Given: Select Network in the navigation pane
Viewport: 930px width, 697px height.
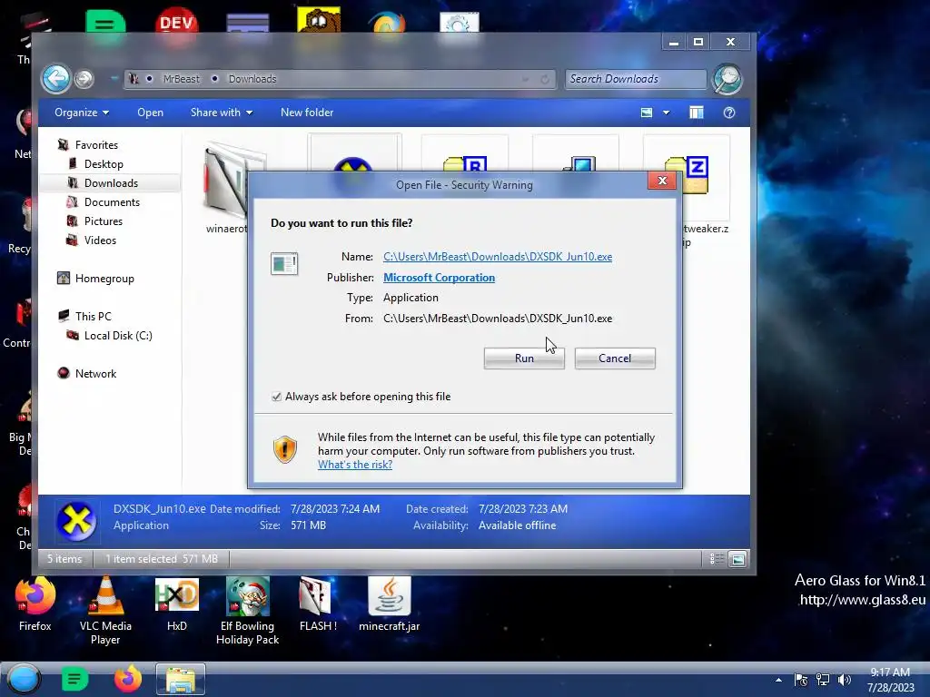Looking at the screenshot, I should [x=94, y=373].
